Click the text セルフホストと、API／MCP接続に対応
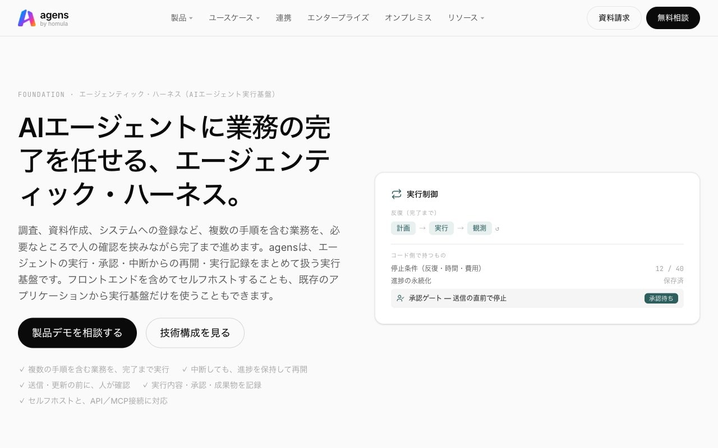Viewport: 718px width, 448px height. click(98, 401)
